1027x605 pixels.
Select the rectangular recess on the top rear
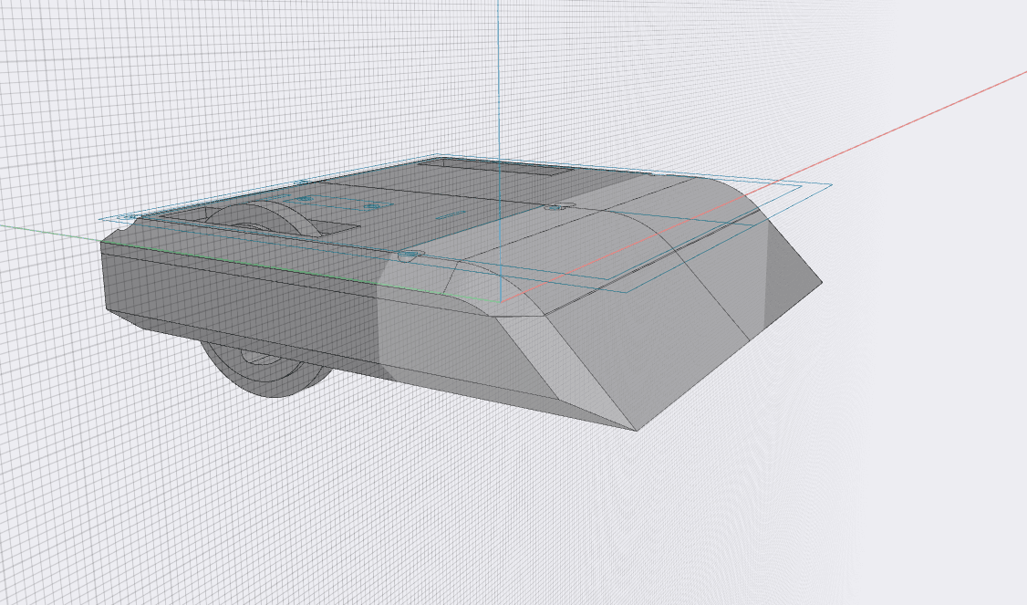click(495, 167)
